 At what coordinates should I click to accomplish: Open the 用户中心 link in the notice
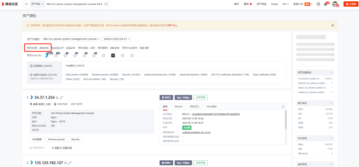[173, 26]
